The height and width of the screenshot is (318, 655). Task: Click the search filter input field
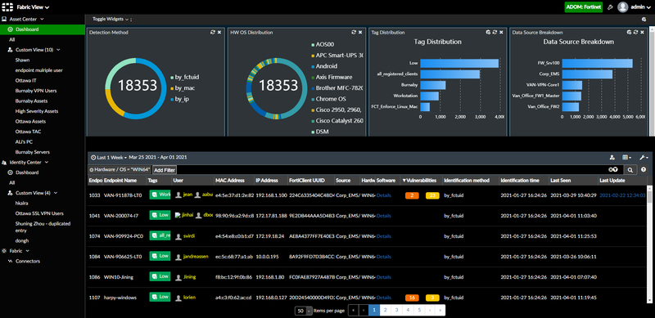click(x=392, y=169)
